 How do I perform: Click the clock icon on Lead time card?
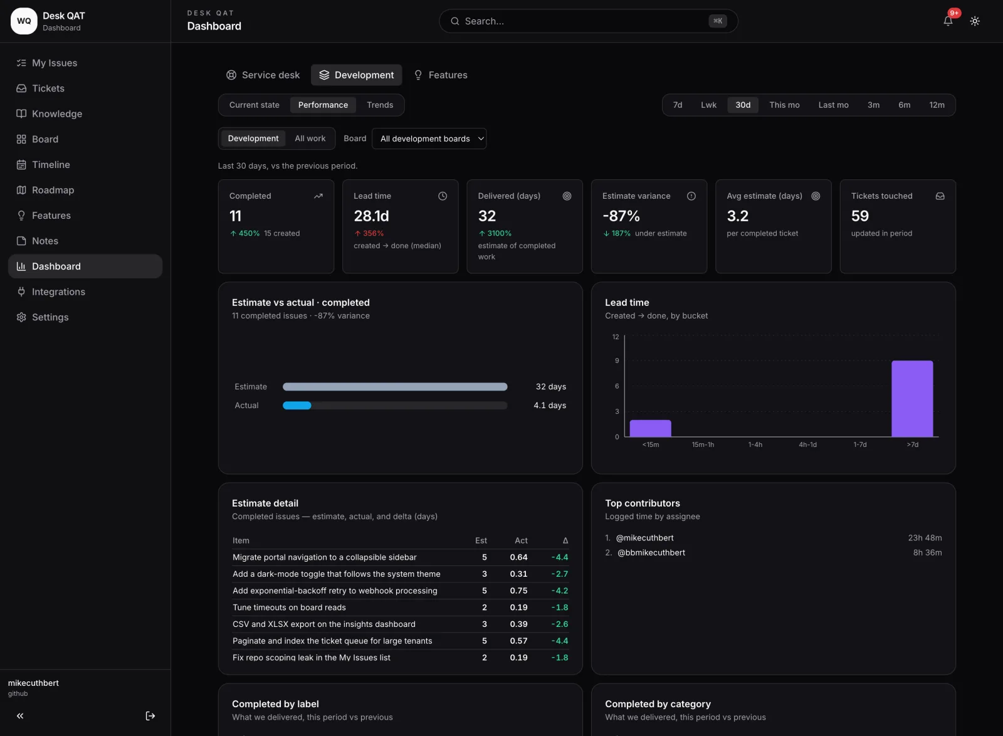click(x=443, y=196)
